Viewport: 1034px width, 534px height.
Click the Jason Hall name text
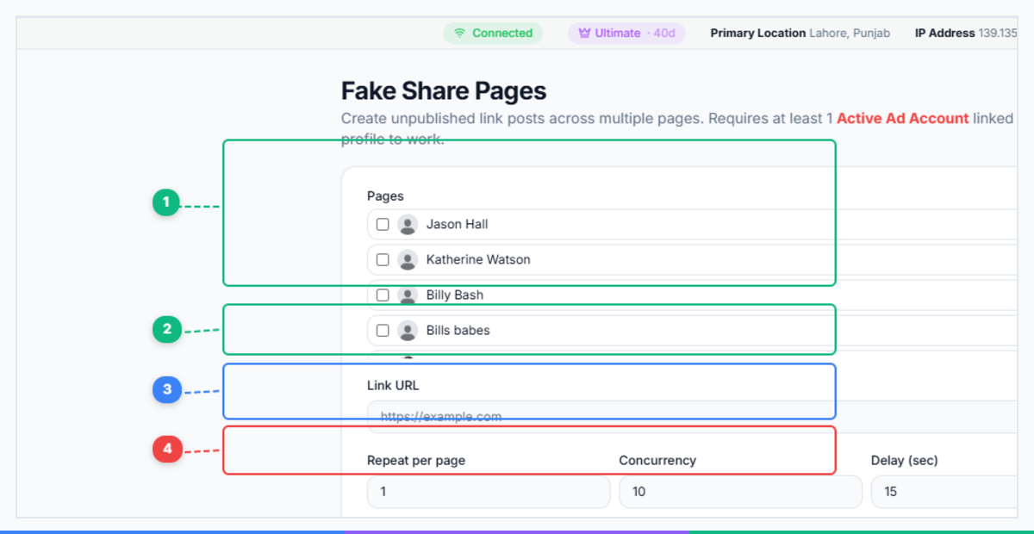(458, 224)
